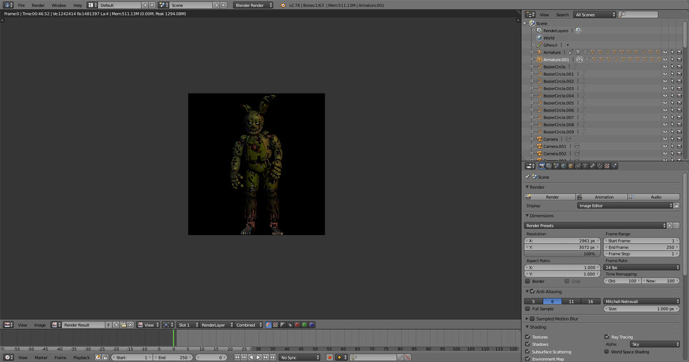Image resolution: width=689 pixels, height=362 pixels.
Task: Open the Bone Constraints properties tab
Action: click(599, 166)
